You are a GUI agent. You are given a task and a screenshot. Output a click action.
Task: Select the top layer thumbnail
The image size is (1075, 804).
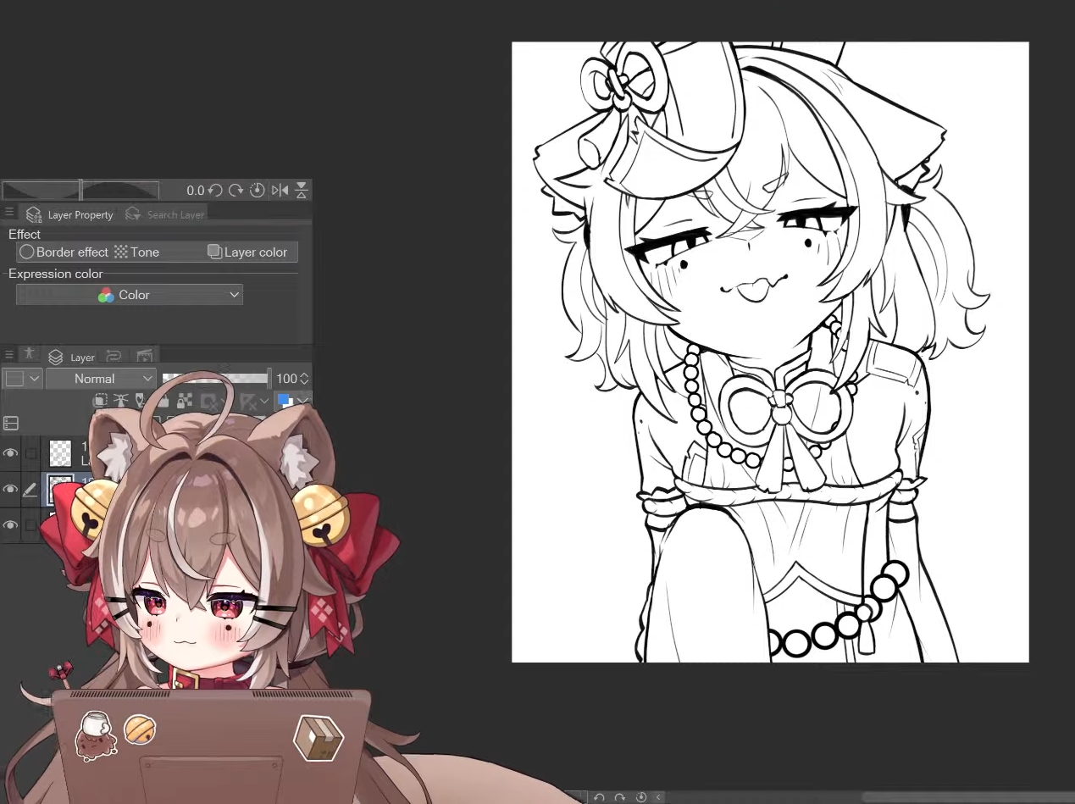coord(60,453)
